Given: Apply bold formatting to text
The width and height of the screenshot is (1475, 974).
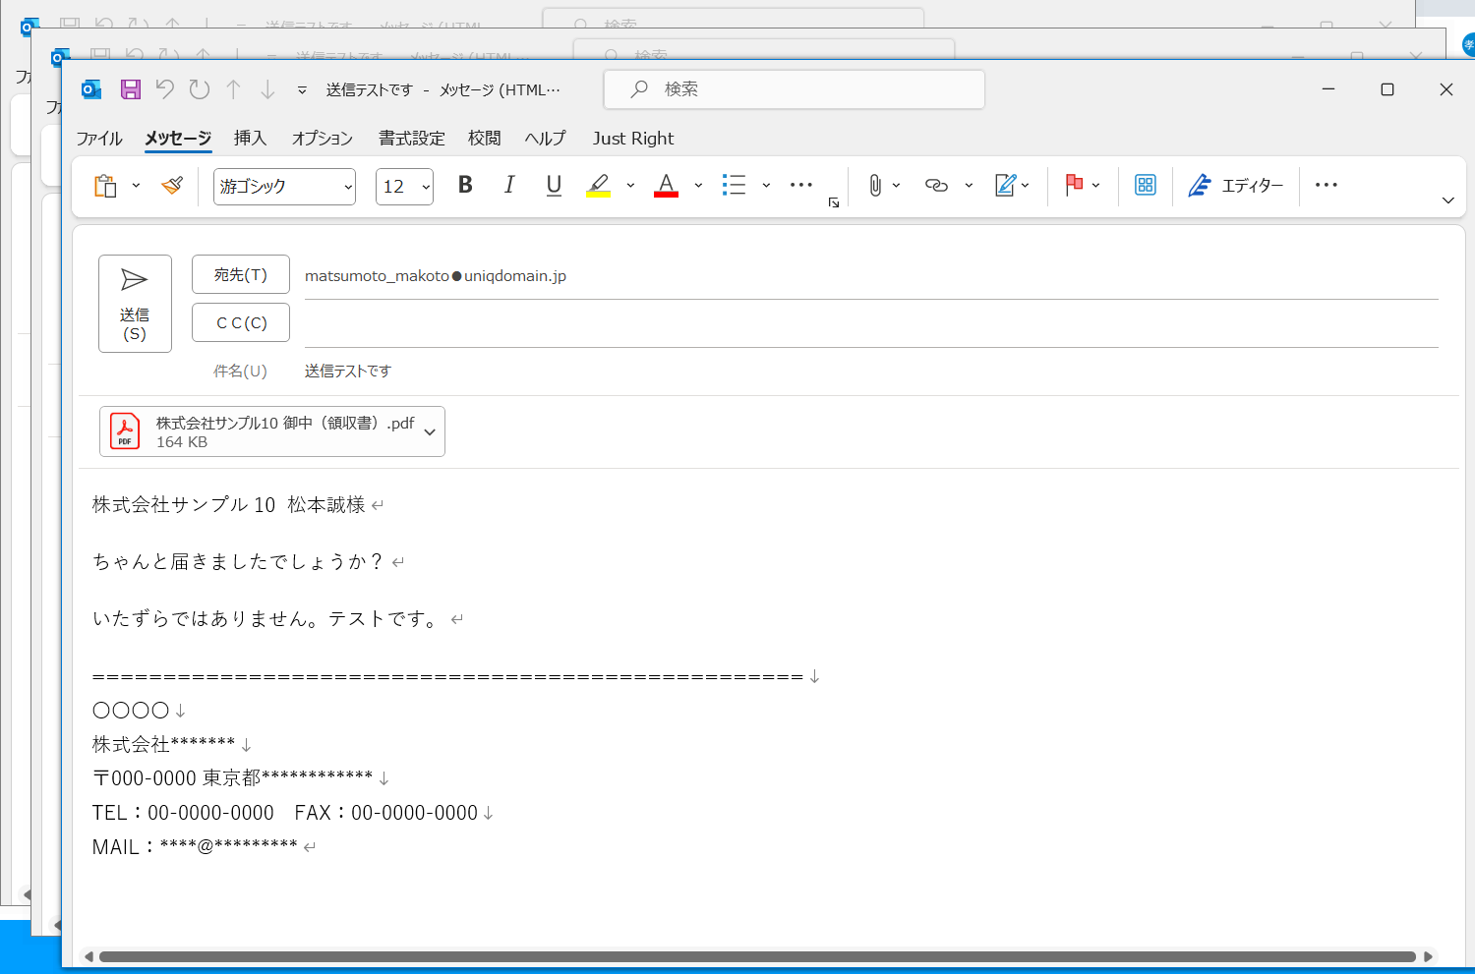Looking at the screenshot, I should [x=464, y=185].
